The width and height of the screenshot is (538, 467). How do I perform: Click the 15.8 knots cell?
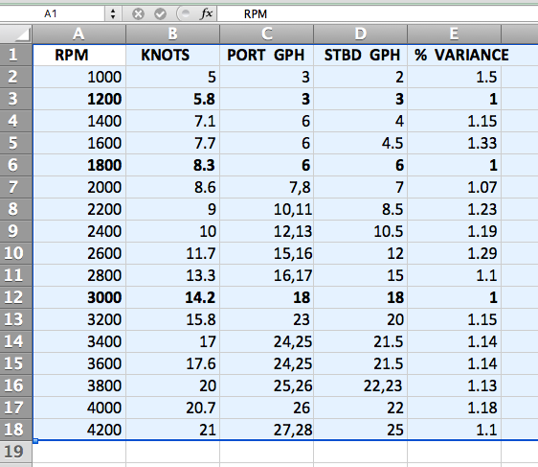coord(172,319)
